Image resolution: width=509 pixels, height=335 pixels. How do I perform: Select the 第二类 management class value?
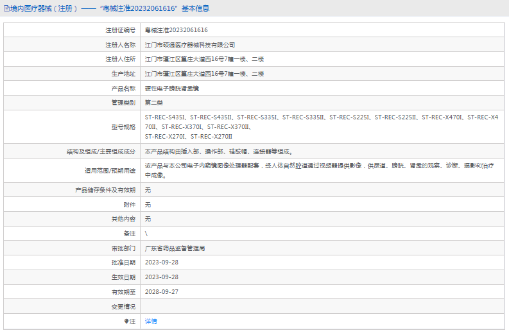154,103
